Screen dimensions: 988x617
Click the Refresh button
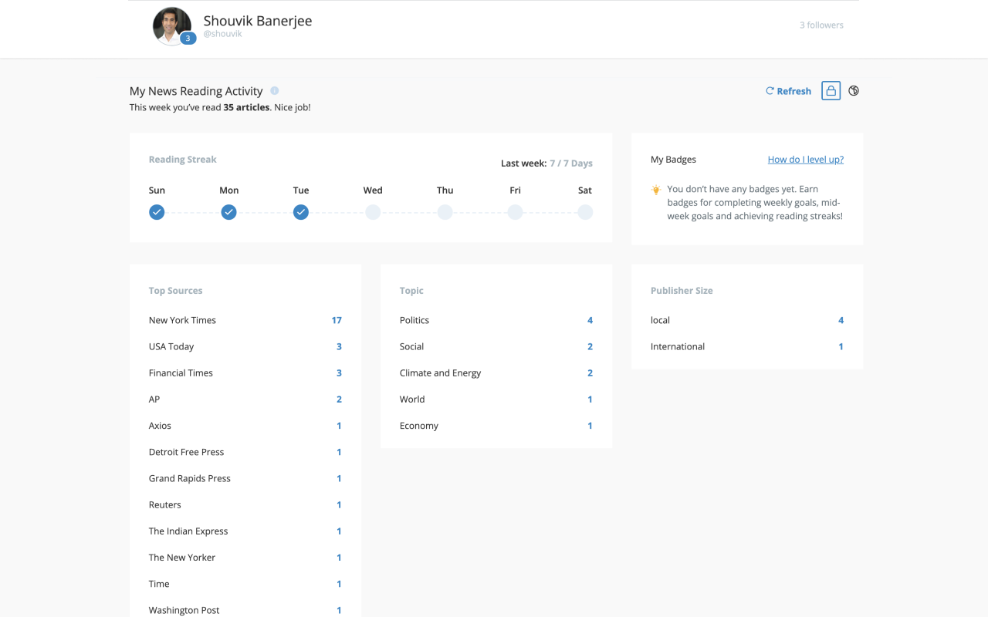click(x=788, y=91)
